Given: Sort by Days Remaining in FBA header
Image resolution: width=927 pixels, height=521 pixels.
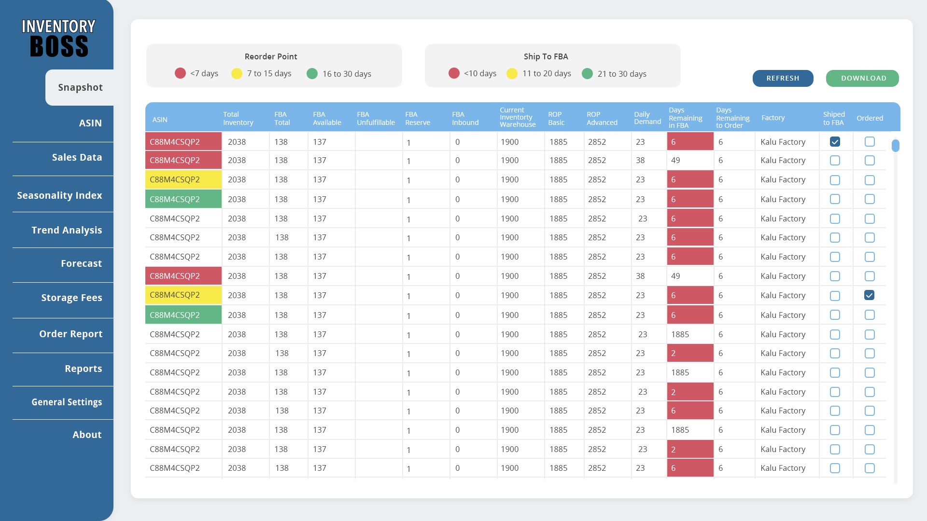Looking at the screenshot, I should click(685, 118).
